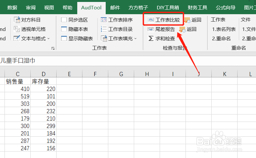This screenshot has height=158, width=256.
Task: Switch to the 帮助 tab
Action: tap(68, 8)
